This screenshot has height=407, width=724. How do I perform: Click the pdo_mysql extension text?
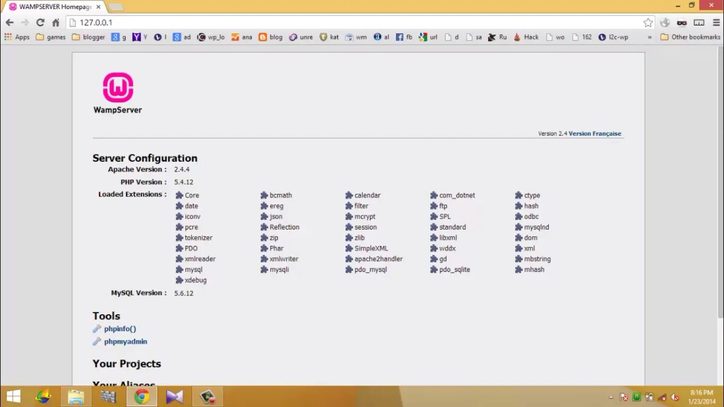coord(370,269)
